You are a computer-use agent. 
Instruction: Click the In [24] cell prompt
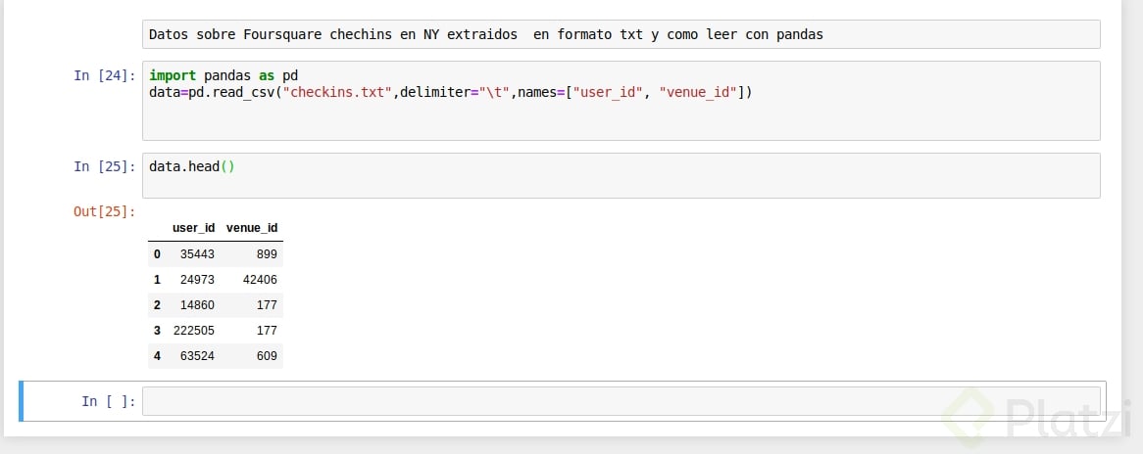105,75
